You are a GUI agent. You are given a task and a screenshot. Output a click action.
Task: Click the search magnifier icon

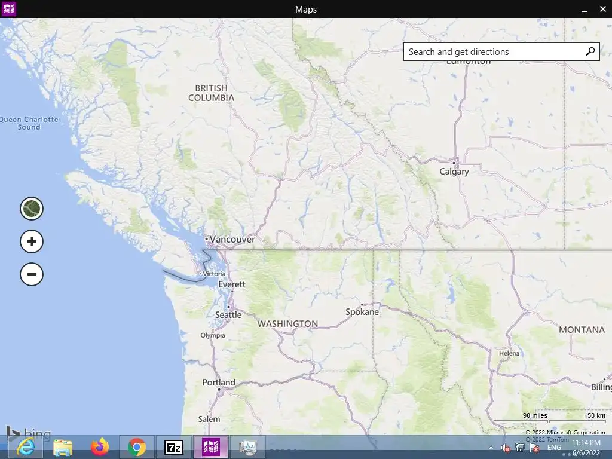coord(590,51)
